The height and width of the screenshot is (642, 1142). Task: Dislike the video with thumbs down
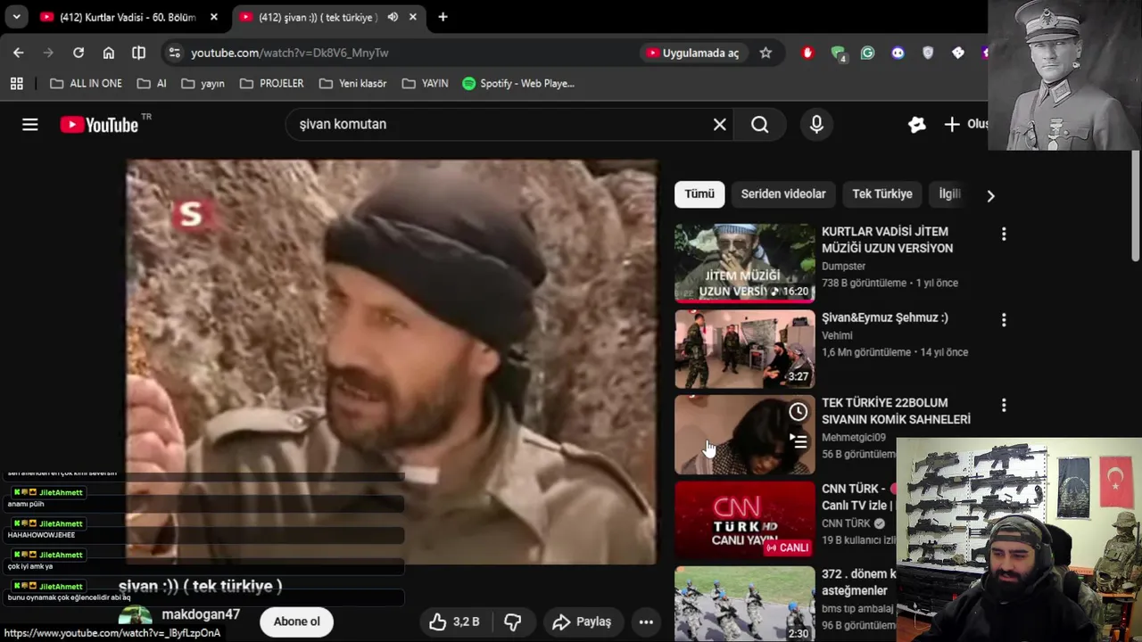click(513, 621)
